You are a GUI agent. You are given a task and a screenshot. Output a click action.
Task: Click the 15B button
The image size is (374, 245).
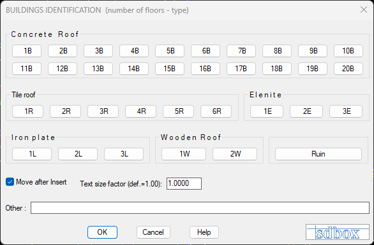click(170, 69)
